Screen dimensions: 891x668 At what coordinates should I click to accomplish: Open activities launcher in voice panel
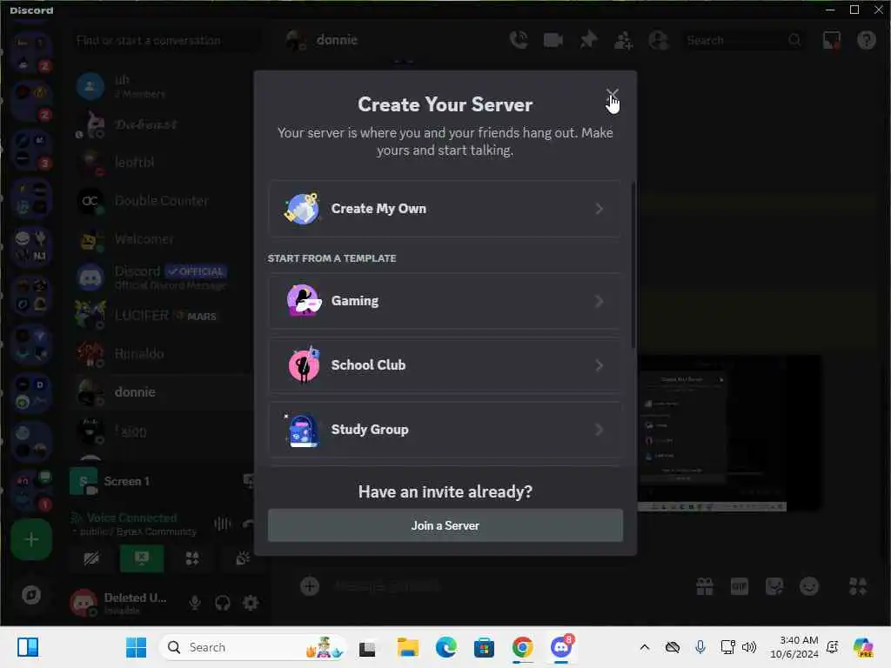pos(192,558)
